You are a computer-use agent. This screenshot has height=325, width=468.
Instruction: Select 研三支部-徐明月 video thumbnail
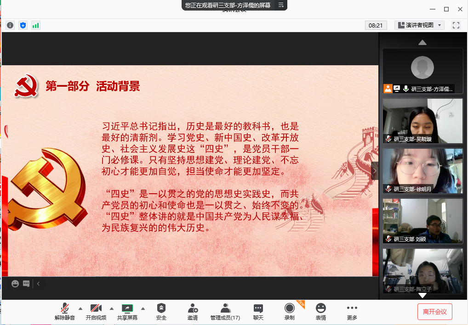click(x=422, y=171)
